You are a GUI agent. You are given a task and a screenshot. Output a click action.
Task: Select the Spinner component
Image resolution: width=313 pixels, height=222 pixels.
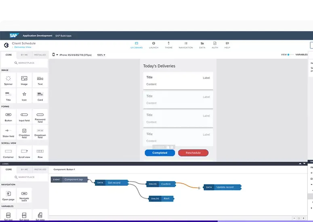(x=8, y=80)
